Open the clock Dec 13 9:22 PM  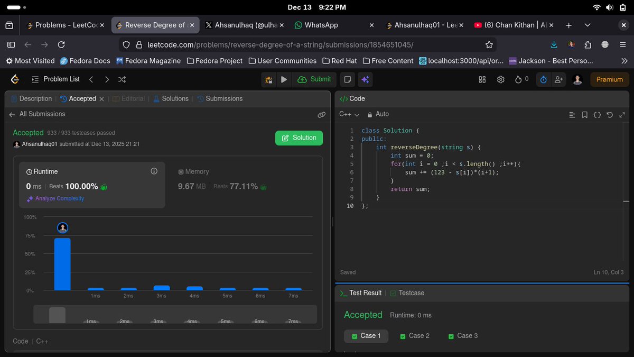coord(317,7)
